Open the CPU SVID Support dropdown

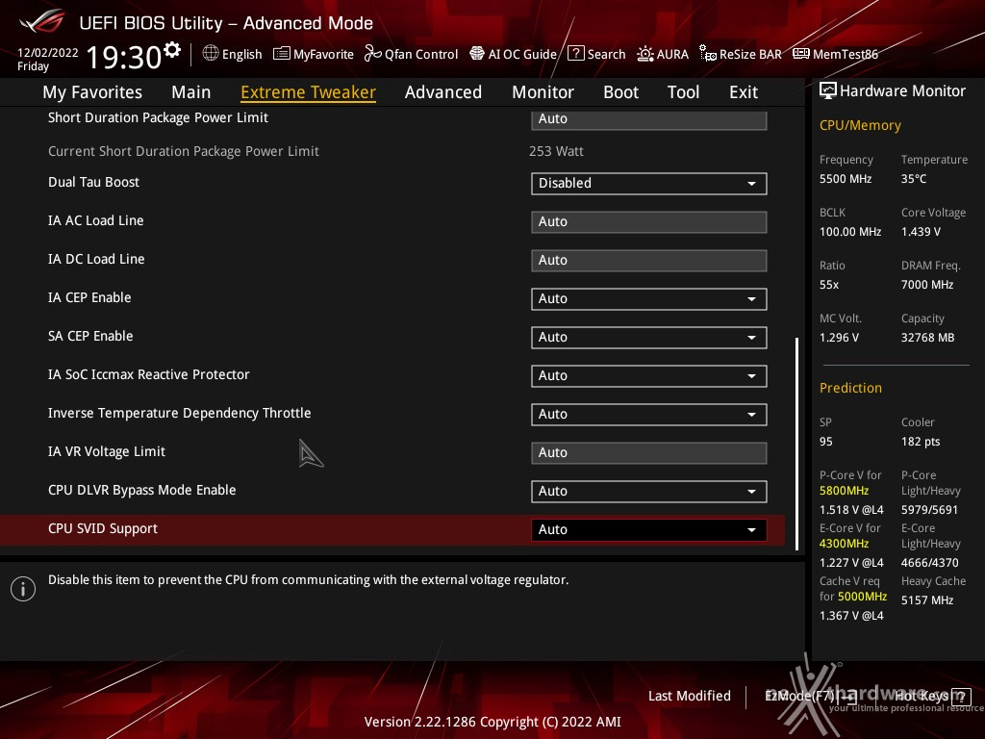(649, 530)
